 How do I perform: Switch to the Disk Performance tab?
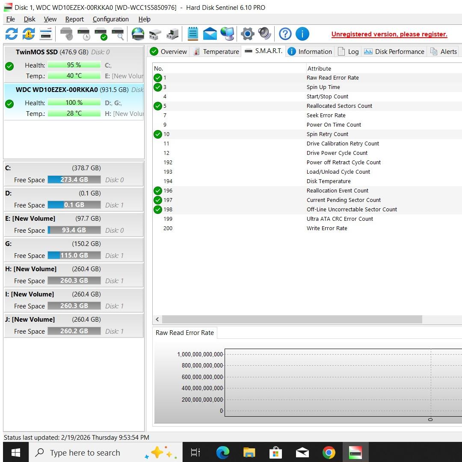coord(394,51)
